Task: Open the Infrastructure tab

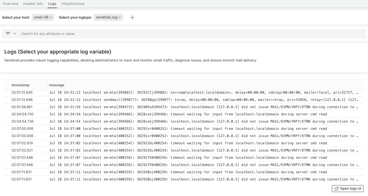Action: [73, 4]
